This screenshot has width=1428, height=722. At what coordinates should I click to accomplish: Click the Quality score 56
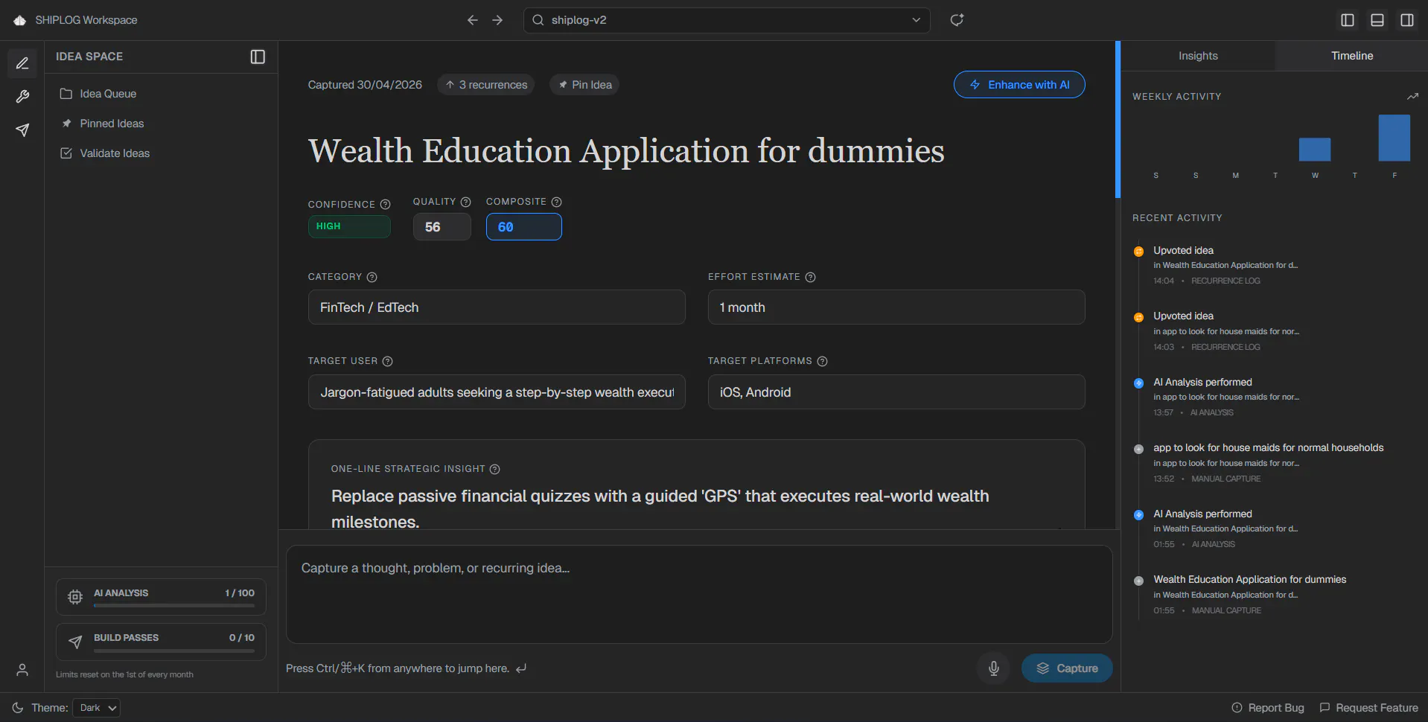click(442, 227)
